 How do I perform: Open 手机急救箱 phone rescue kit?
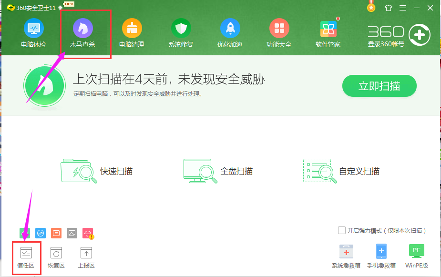(381, 256)
